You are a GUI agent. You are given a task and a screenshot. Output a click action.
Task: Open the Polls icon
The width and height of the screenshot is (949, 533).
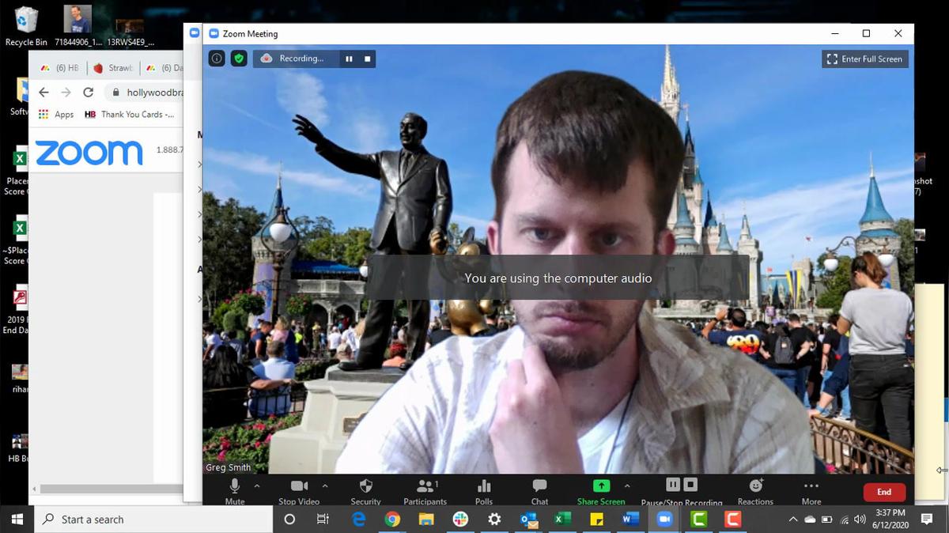[484, 490]
